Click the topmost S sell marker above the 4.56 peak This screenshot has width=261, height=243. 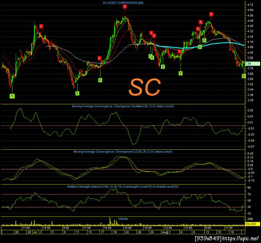125,7
